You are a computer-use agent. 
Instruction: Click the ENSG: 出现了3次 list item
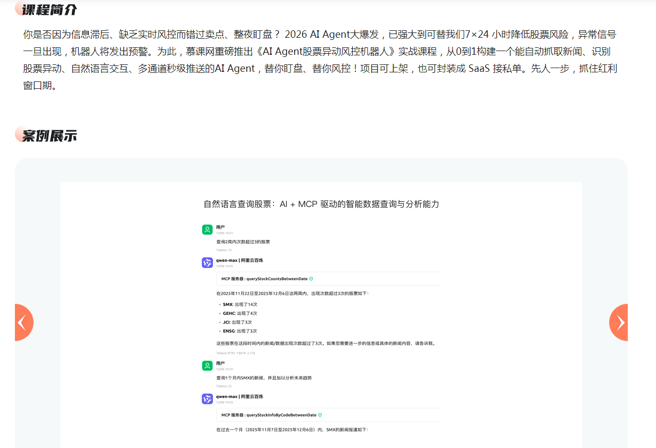pos(240,331)
